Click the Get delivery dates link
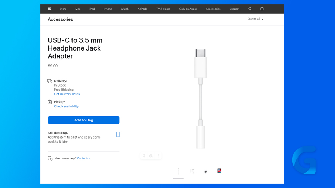 tap(67, 94)
